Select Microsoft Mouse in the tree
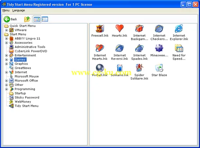The height and width of the screenshot is (148, 200). [x=27, y=77]
